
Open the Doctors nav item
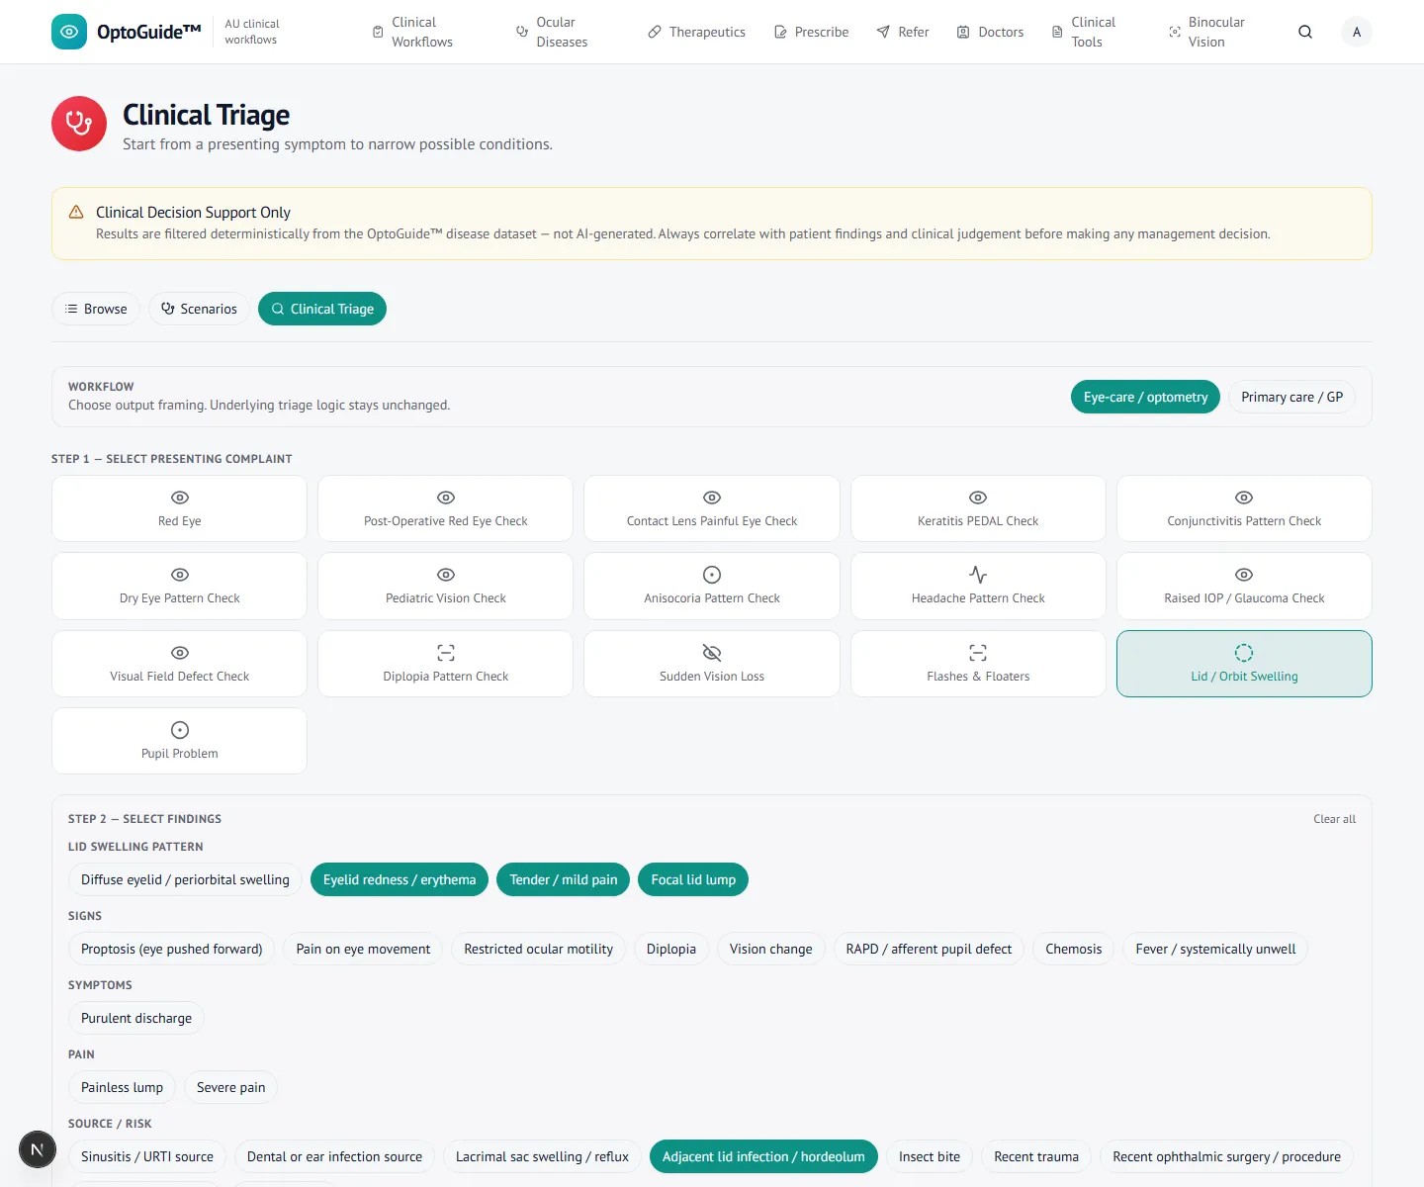pyautogui.click(x=990, y=32)
